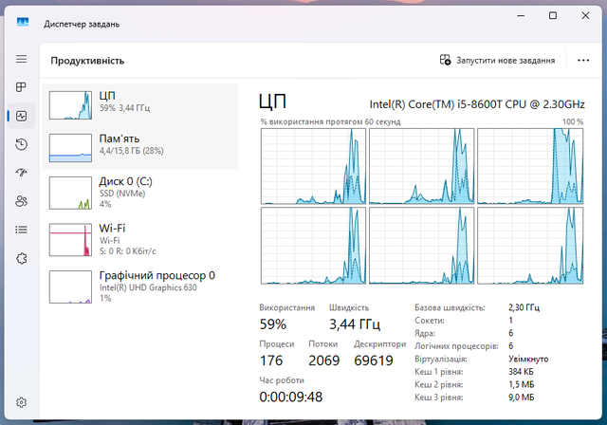Click the last CPU core graph

(x=530, y=246)
